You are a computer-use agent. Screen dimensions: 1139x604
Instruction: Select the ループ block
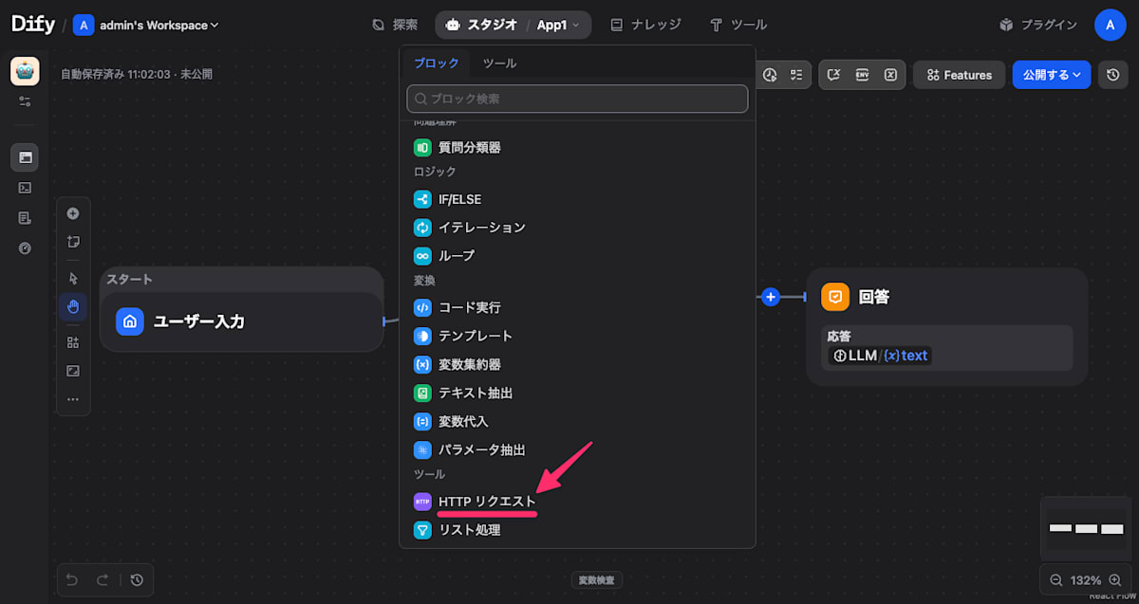[577, 256]
